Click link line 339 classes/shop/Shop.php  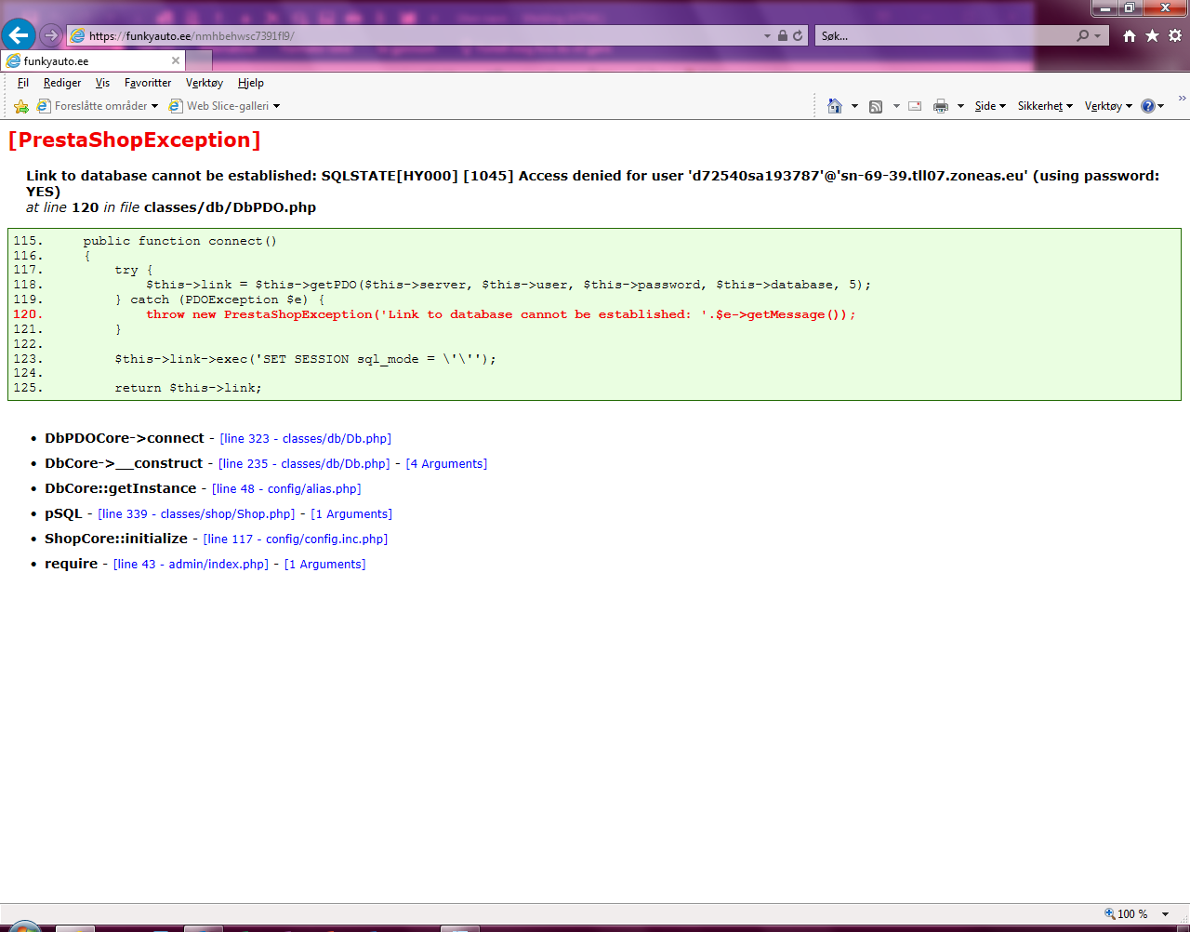pyautogui.click(x=196, y=513)
